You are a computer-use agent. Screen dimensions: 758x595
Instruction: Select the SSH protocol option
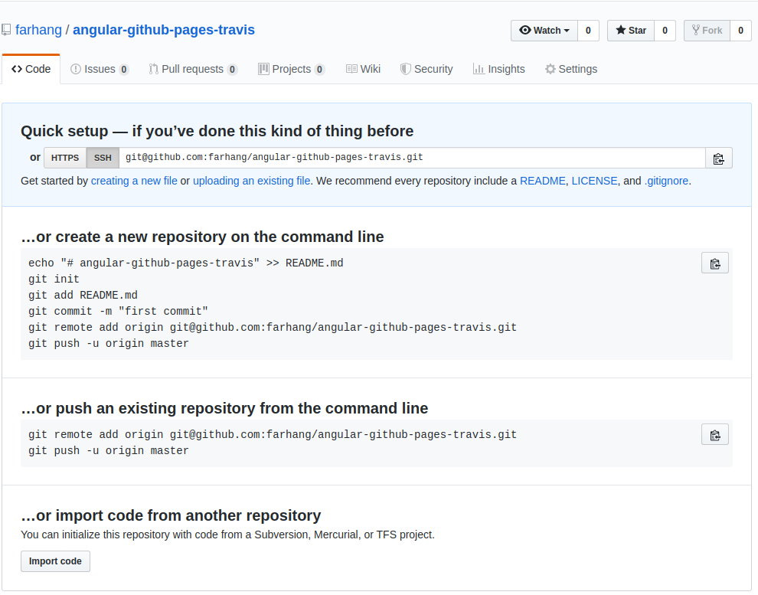click(102, 158)
